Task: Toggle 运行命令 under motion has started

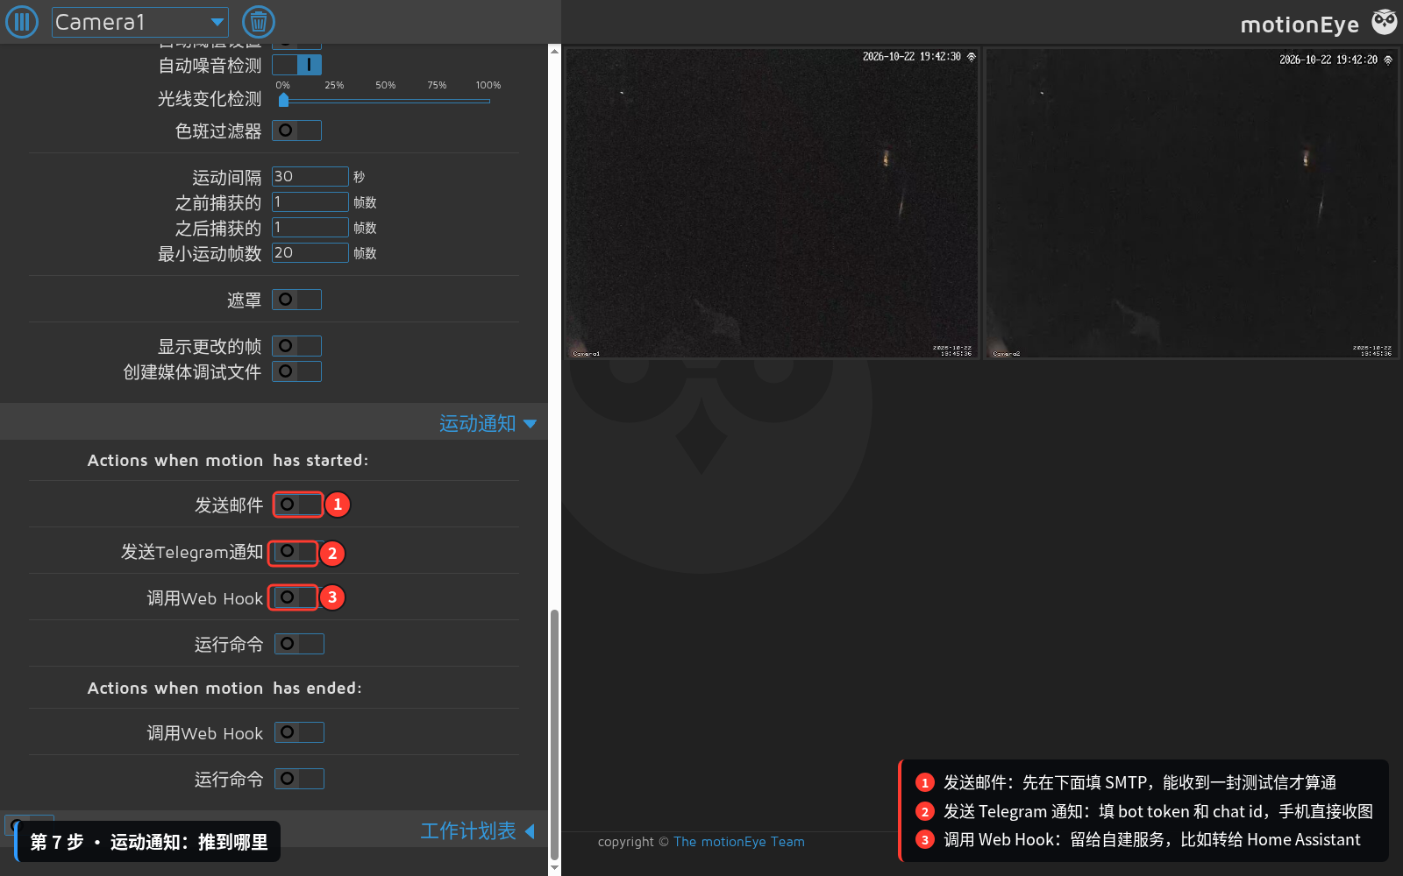Action: [299, 644]
